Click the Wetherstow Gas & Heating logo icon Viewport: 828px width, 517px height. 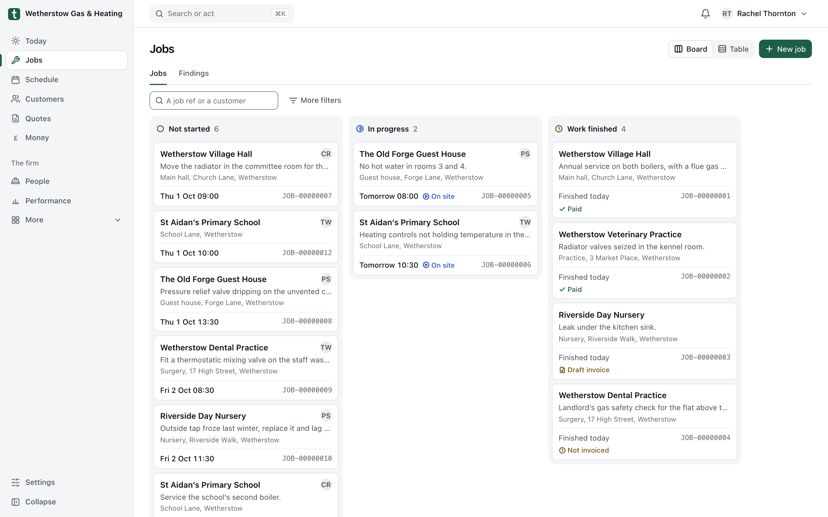14,14
